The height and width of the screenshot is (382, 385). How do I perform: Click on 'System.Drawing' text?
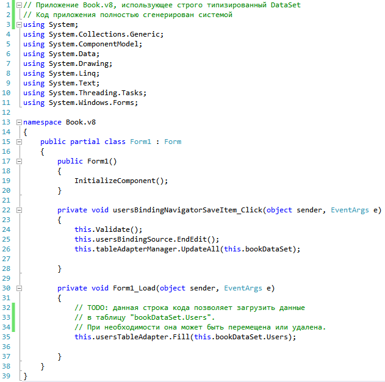click(79, 63)
